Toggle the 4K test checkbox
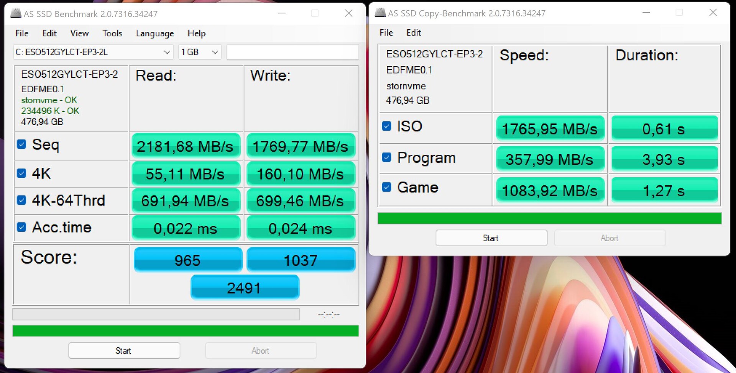 tap(22, 173)
